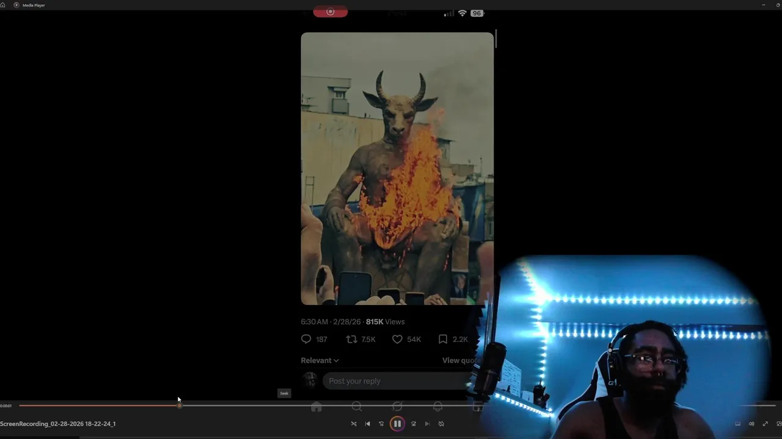Click the Wi-Fi status icon

[x=462, y=13]
